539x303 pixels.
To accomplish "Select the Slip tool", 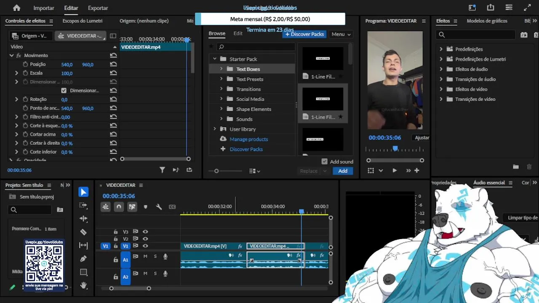I will [x=83, y=245].
